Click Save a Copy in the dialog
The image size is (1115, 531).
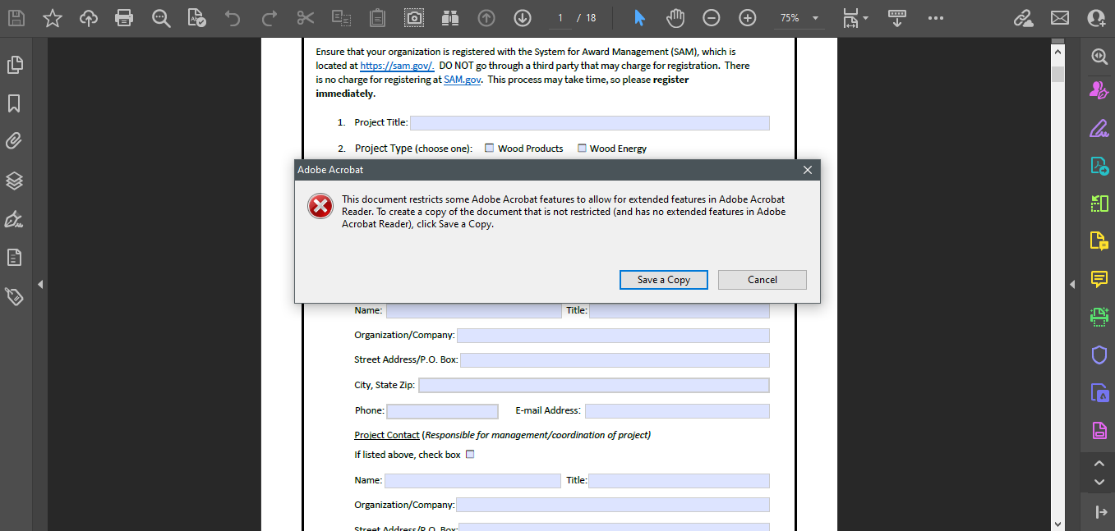663,280
